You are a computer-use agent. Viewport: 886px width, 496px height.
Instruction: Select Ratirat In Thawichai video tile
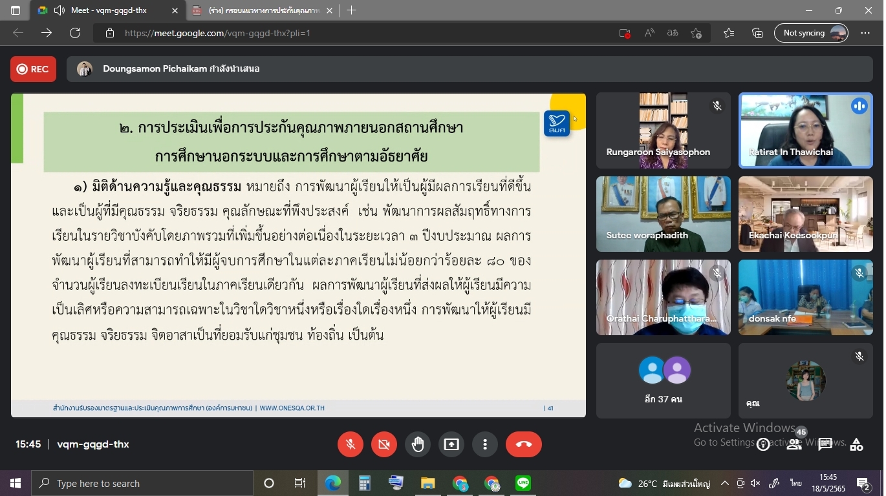(805, 130)
